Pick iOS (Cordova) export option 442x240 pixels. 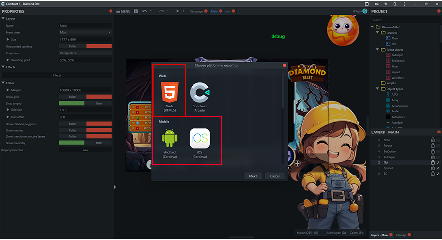point(199,143)
